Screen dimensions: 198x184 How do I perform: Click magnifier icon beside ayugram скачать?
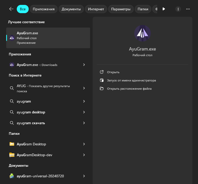tap(12, 123)
